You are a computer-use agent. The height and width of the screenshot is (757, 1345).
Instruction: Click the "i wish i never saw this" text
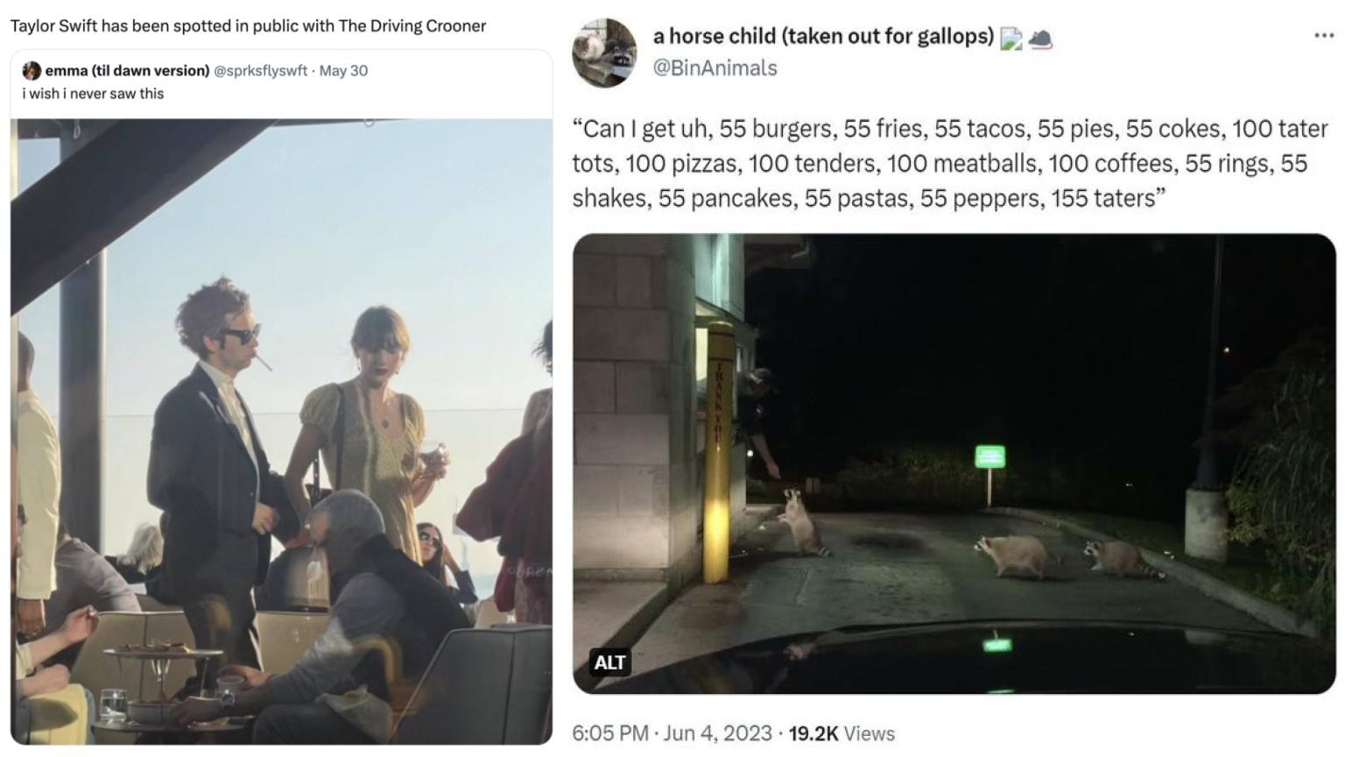pyautogui.click(x=93, y=94)
